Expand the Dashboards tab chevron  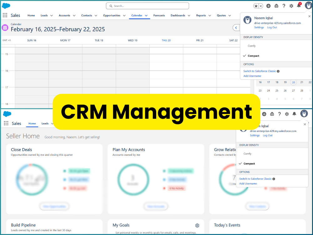[x=189, y=15]
